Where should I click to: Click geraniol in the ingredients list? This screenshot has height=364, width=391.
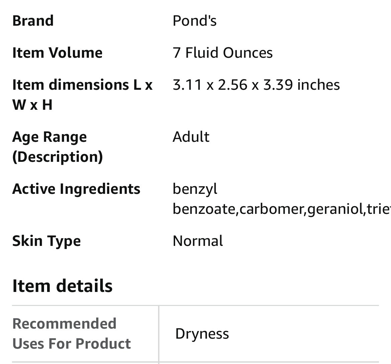(335, 209)
